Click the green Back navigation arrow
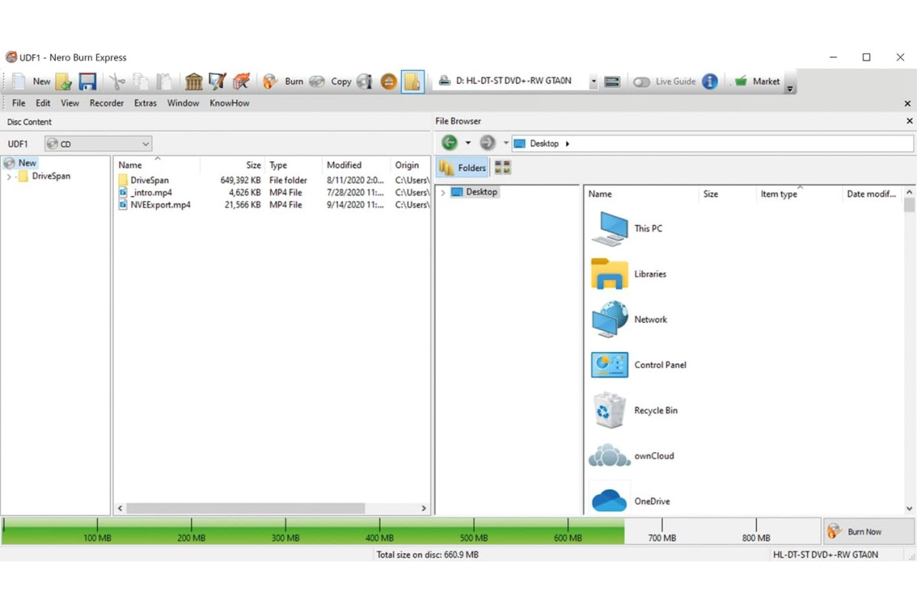The image size is (917, 611). coord(449,143)
